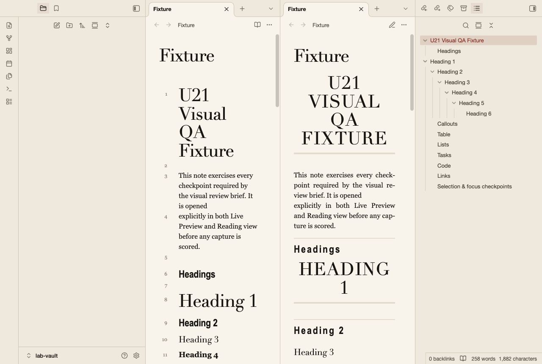Collapse the U21 Visual QA Fixture outline item
The width and height of the screenshot is (542, 364).
tap(425, 41)
